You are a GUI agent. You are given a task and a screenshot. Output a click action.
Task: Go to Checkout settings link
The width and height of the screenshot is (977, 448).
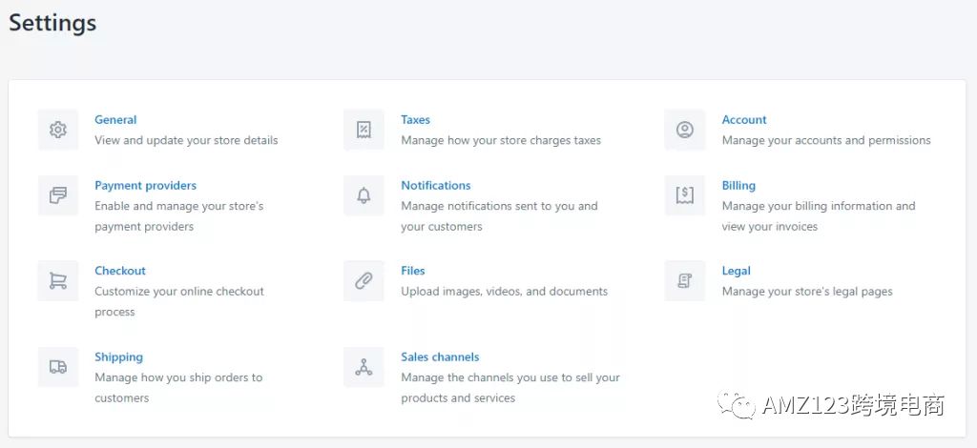pos(120,271)
